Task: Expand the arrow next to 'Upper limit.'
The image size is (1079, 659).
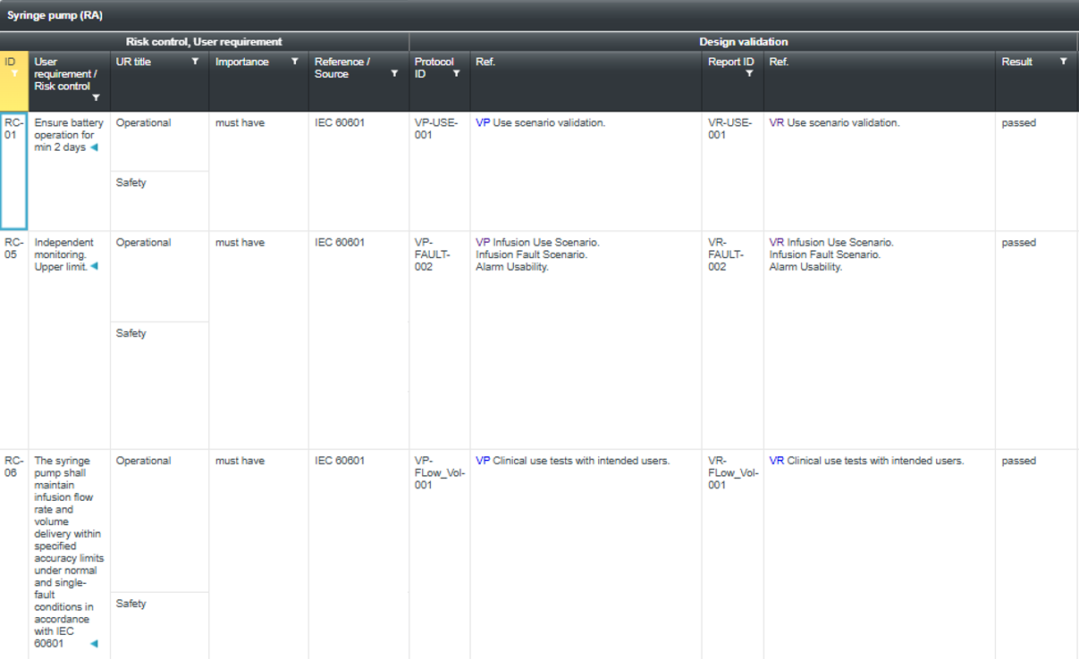Action: (94, 267)
